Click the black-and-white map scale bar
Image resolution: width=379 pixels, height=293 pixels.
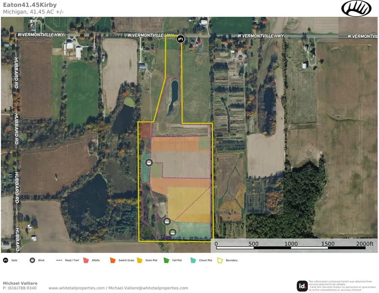click(x=291, y=248)
